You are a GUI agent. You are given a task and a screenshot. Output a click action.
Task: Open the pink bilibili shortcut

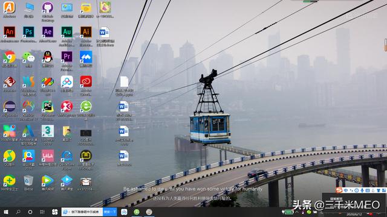pyautogui.click(x=48, y=156)
